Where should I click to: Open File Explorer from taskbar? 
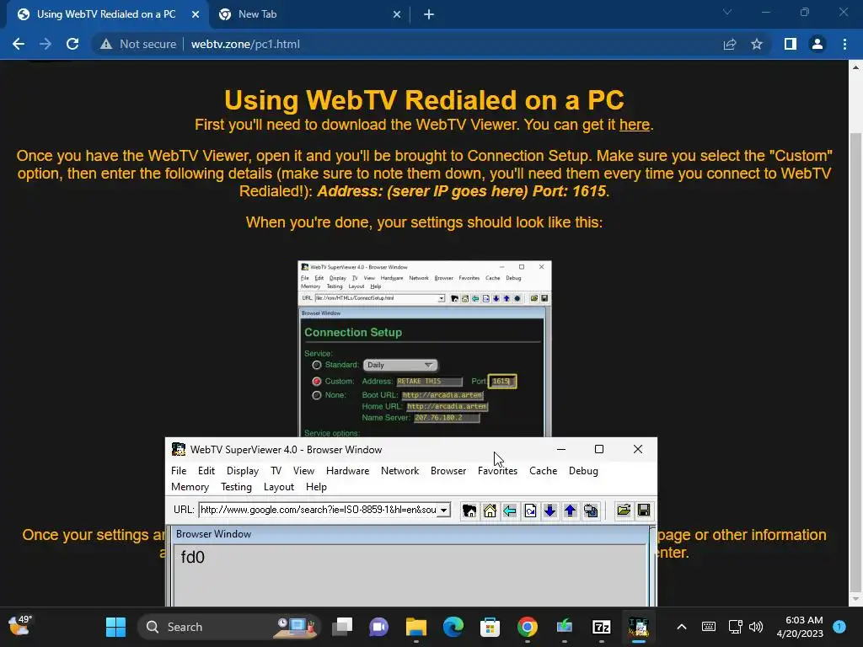(x=416, y=627)
